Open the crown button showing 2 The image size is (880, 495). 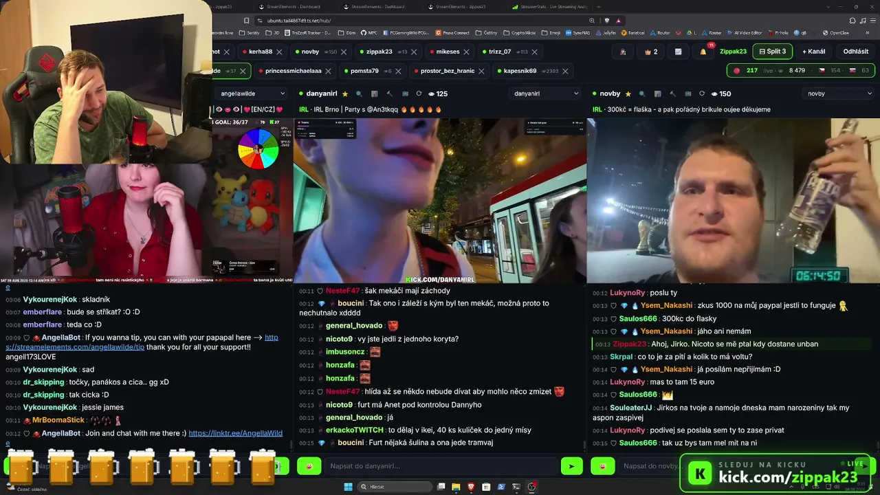pyautogui.click(x=651, y=52)
